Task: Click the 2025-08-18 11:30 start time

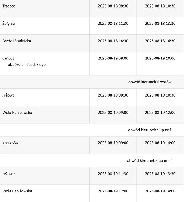Action: point(113,24)
